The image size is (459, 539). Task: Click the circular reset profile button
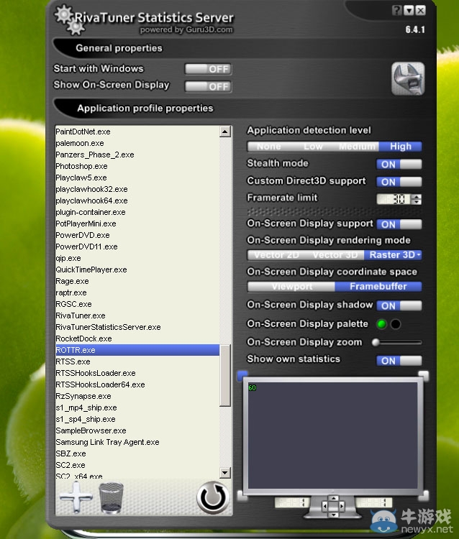[213, 497]
